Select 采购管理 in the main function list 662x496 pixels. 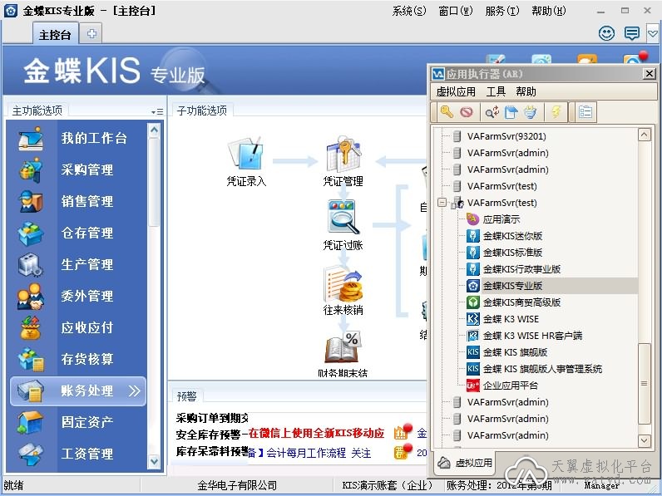pos(87,169)
